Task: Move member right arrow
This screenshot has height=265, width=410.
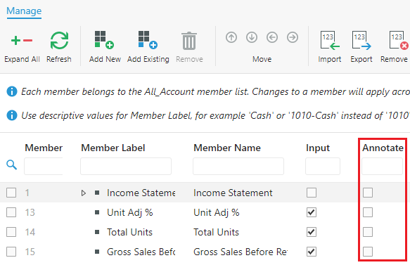Action: tap(293, 37)
